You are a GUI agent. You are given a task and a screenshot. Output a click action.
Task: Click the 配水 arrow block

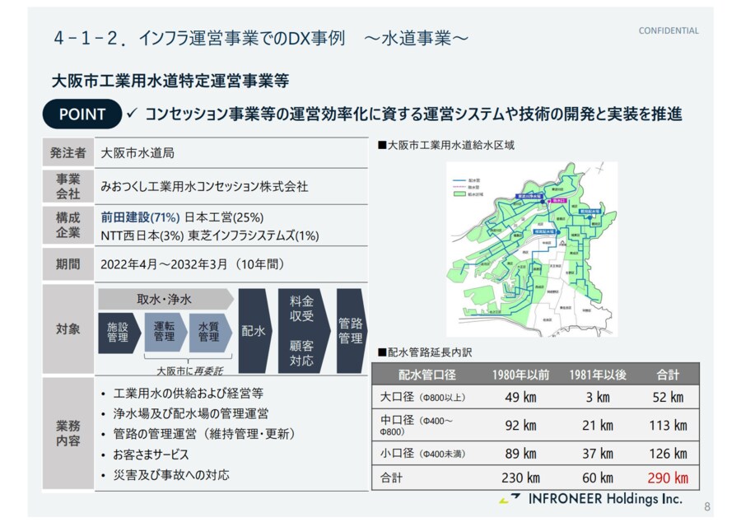point(254,330)
